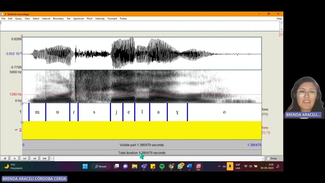Select the yellow tier 2 interval
Image resolution: width=325 pixels, height=183 pixels.
142,130
